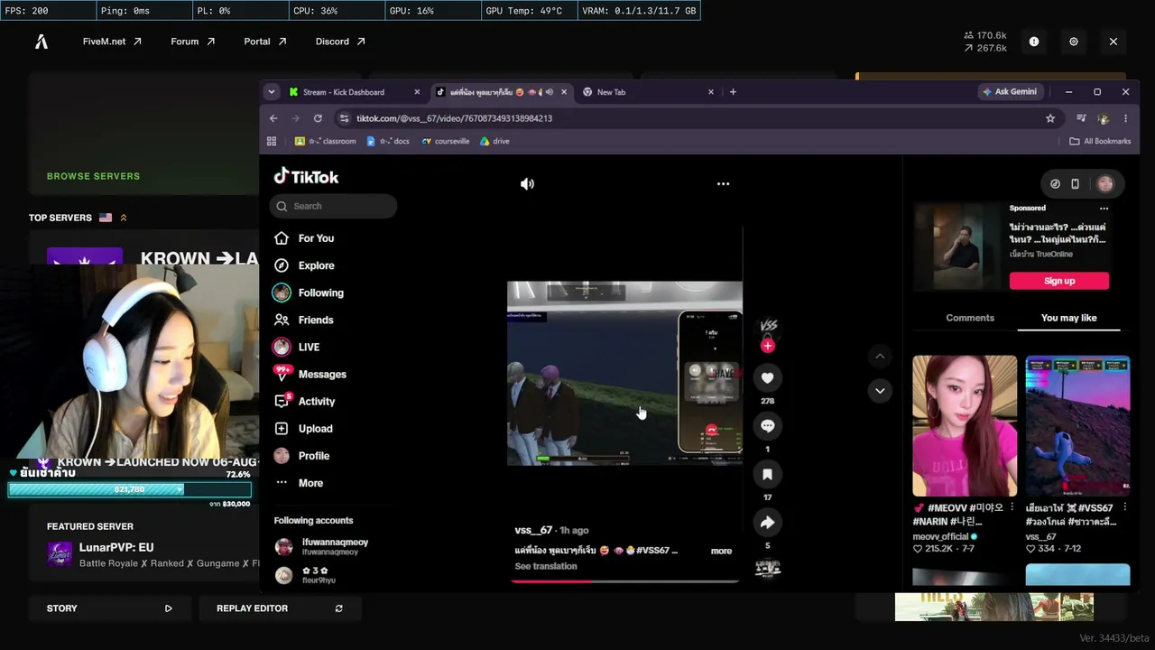Image resolution: width=1155 pixels, height=650 pixels.
Task: Open the Chrome tab search dropdown arrow
Action: coord(272,92)
